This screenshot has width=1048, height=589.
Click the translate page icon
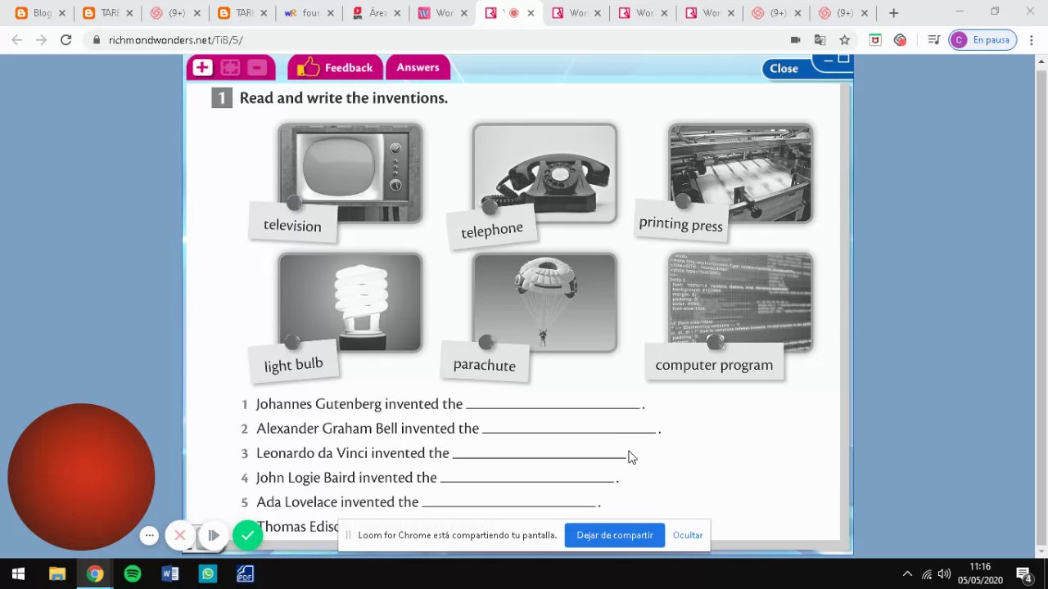tap(820, 39)
